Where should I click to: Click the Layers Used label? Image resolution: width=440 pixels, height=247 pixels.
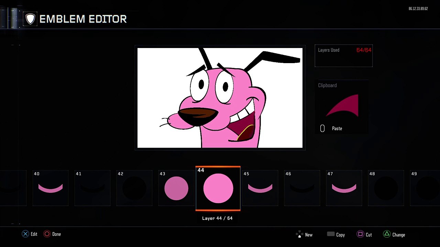coord(329,50)
